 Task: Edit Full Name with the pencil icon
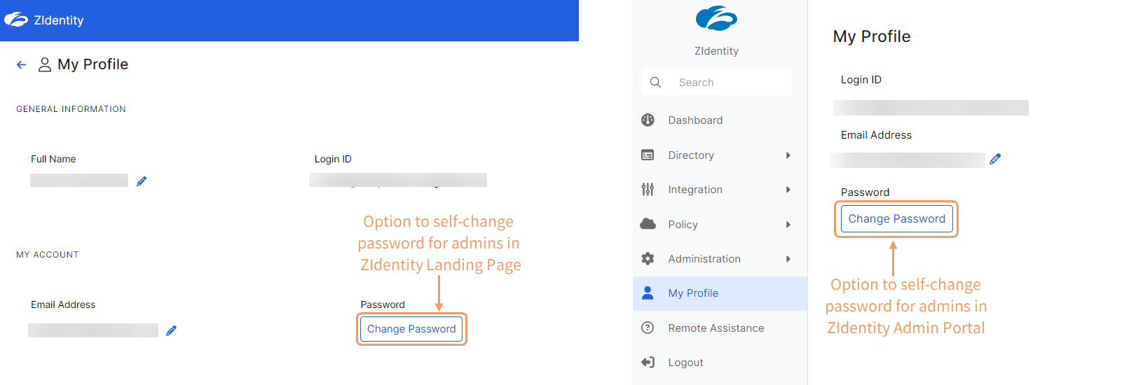[142, 181]
